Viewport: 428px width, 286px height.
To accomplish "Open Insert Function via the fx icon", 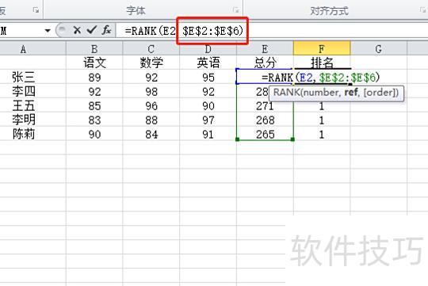I will (106, 30).
